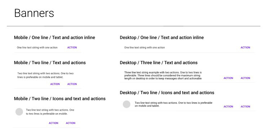Click desktop banner text 'One line text string'
Viewport: 268px width, 133px height.
(144, 48)
